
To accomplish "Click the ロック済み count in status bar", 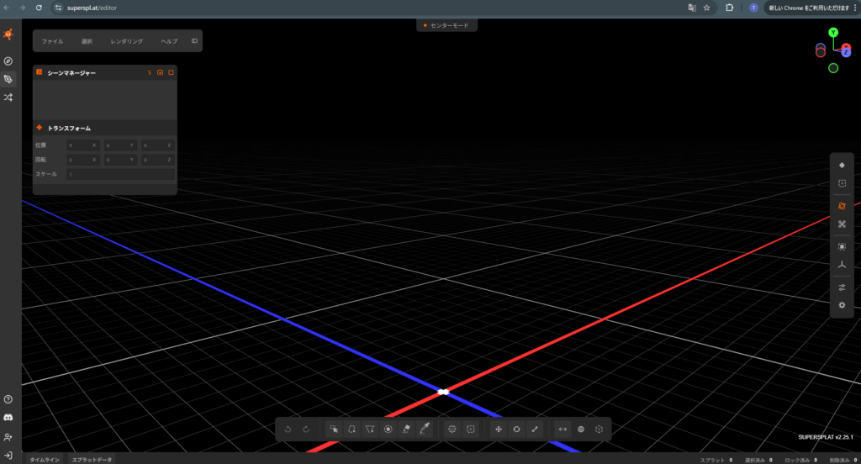I will pos(800,460).
